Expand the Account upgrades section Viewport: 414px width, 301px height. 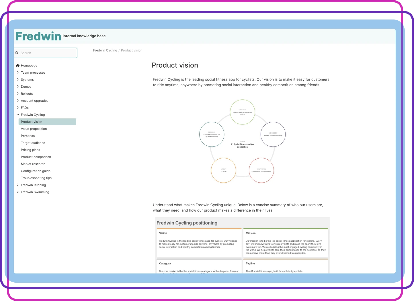18,101
